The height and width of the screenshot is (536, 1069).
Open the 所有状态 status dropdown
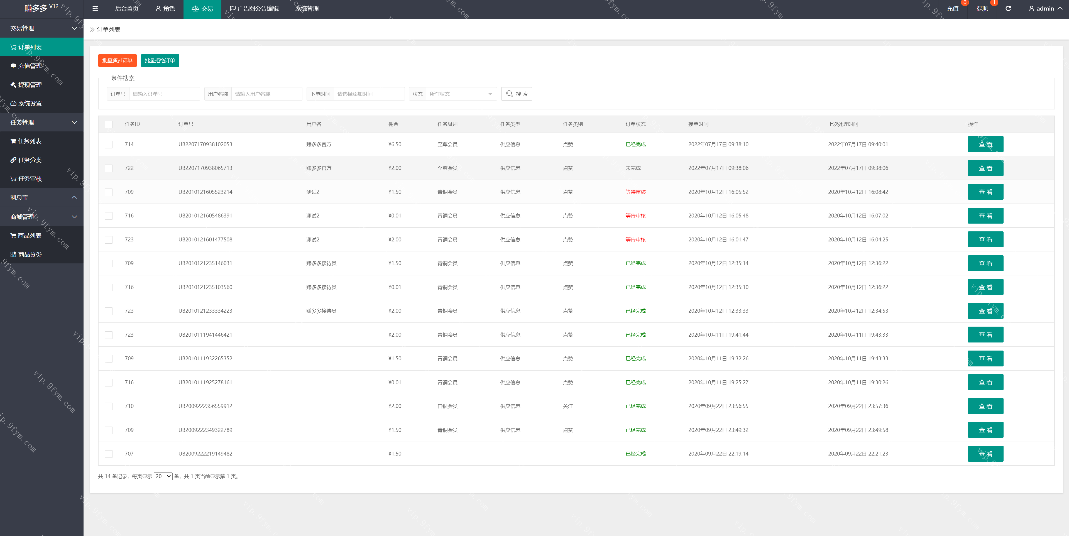(461, 94)
